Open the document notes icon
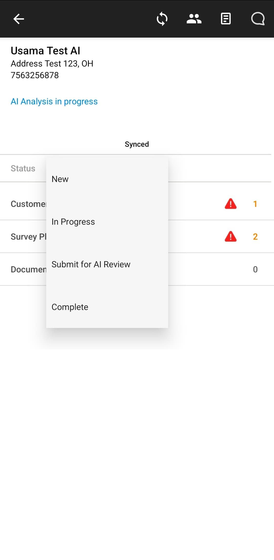The image size is (274, 560). pos(226,19)
